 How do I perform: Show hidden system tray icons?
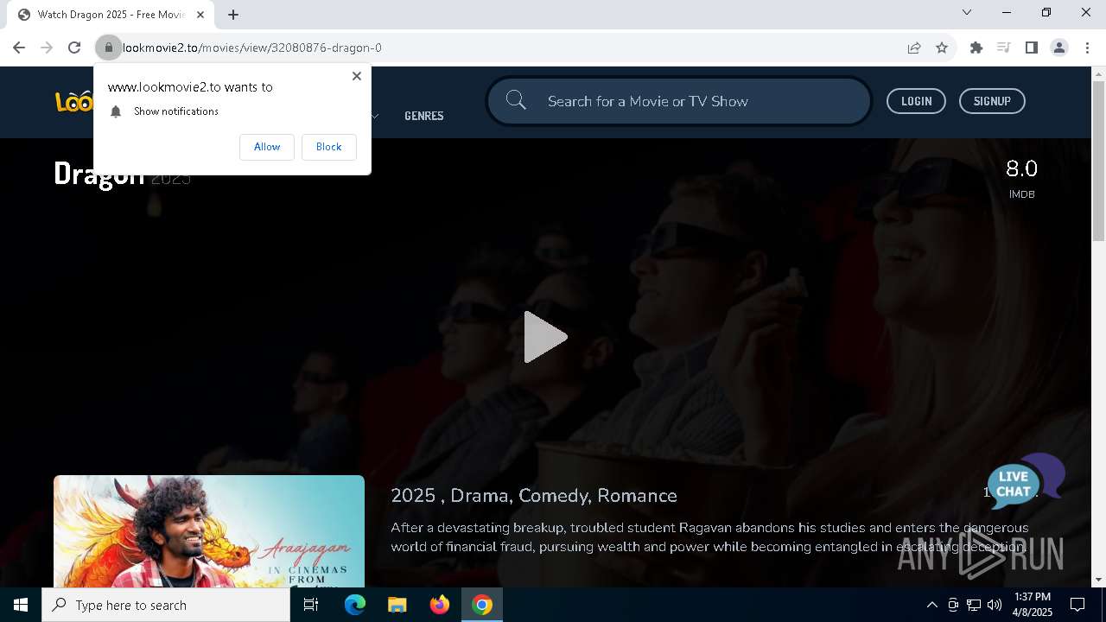[x=931, y=605]
